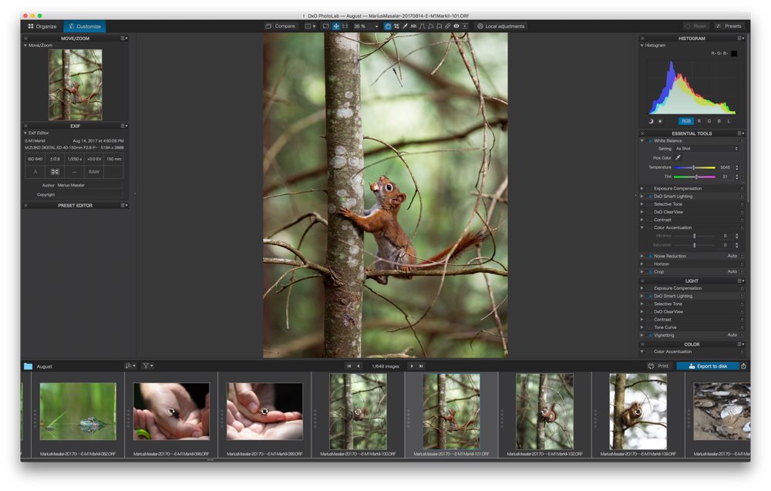Toggle the Noise Reduction enable switch
The image size is (771, 491).
coord(649,256)
